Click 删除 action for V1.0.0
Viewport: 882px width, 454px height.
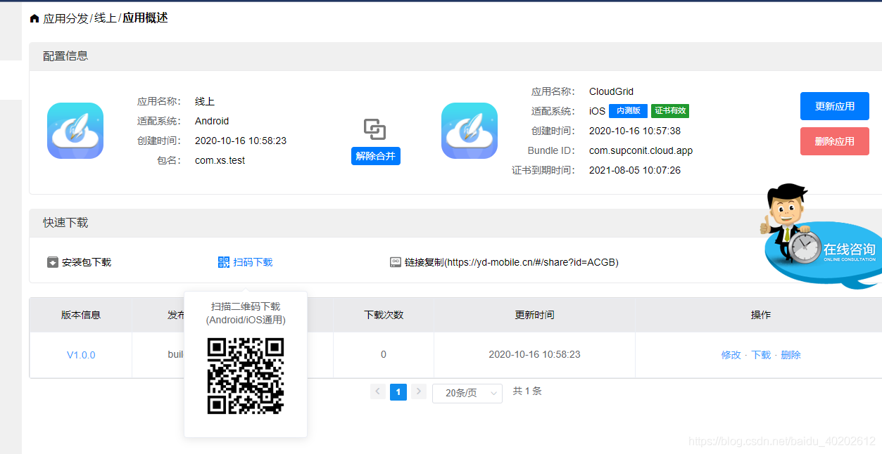point(791,355)
